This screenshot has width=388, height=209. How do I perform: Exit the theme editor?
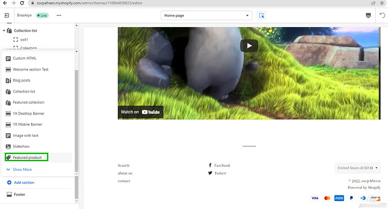[x=7, y=15]
